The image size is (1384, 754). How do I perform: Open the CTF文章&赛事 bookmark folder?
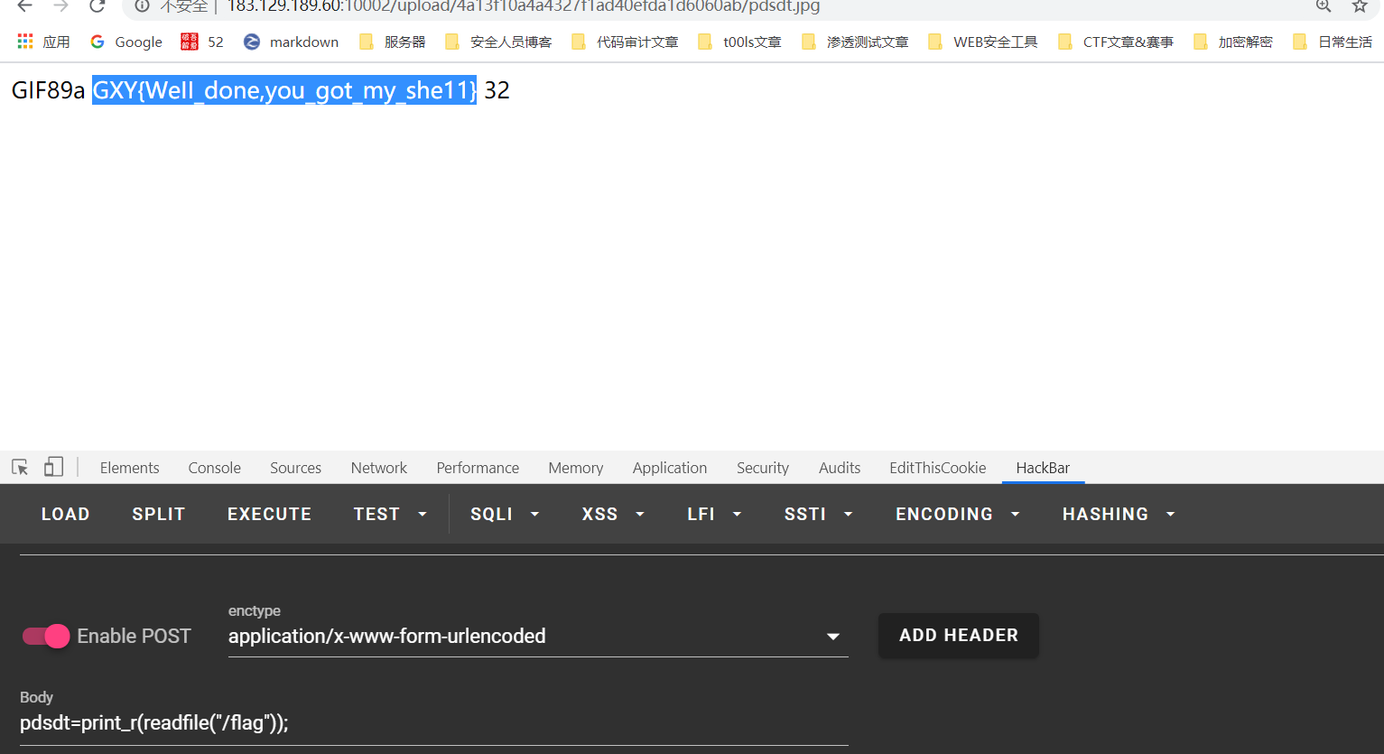point(1116,42)
